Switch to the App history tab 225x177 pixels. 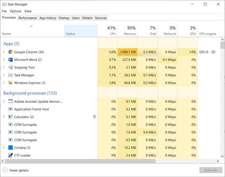tap(48, 18)
